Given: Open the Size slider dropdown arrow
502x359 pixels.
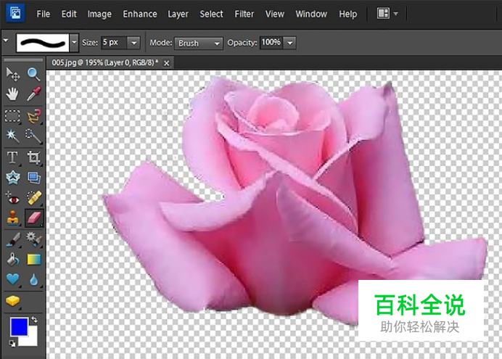Looking at the screenshot, I should pyautogui.click(x=133, y=43).
